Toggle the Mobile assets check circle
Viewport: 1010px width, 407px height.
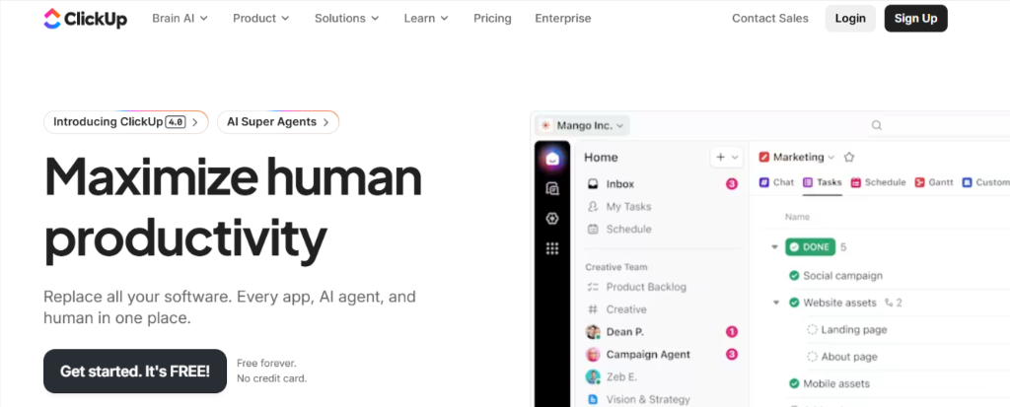coord(794,383)
